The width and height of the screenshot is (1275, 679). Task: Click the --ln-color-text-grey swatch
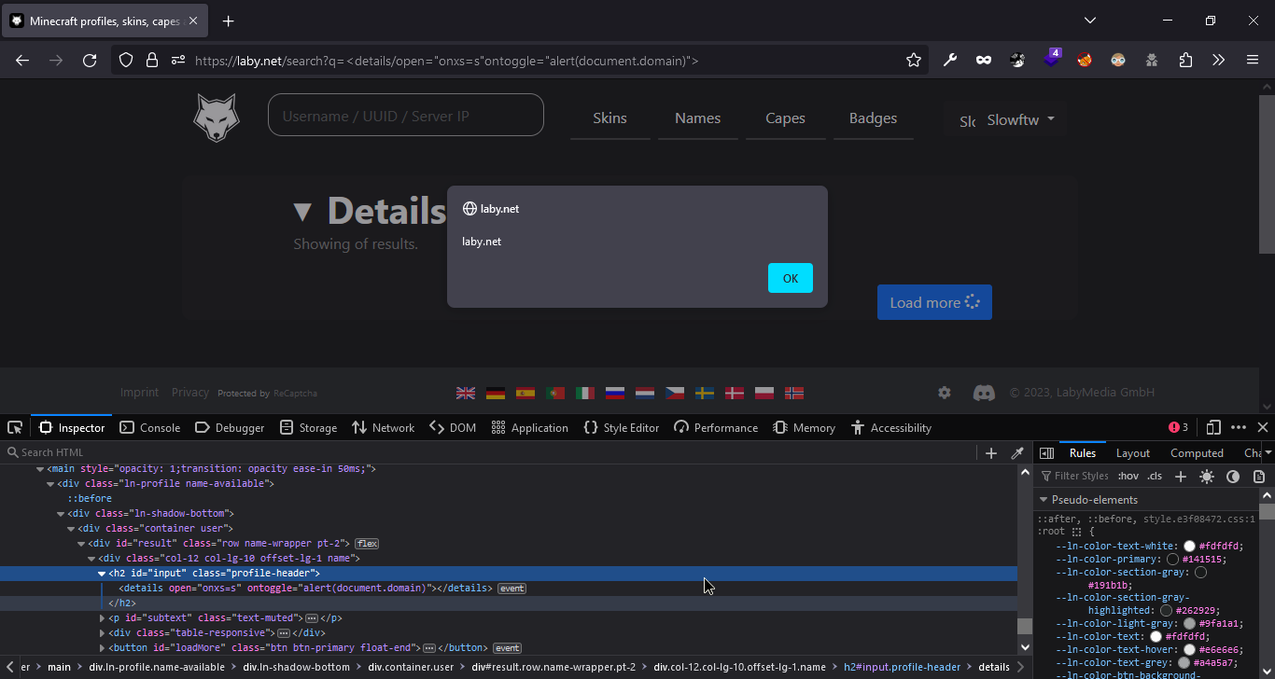tap(1184, 662)
